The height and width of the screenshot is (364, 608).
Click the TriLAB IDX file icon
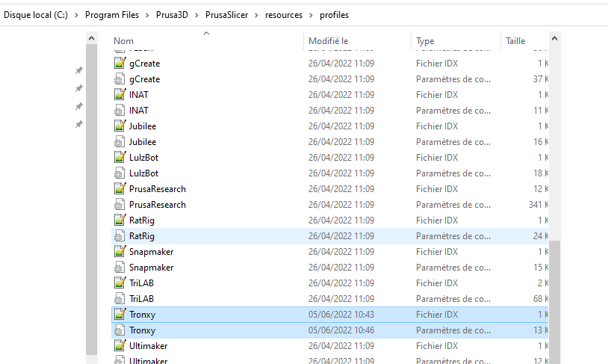120,283
